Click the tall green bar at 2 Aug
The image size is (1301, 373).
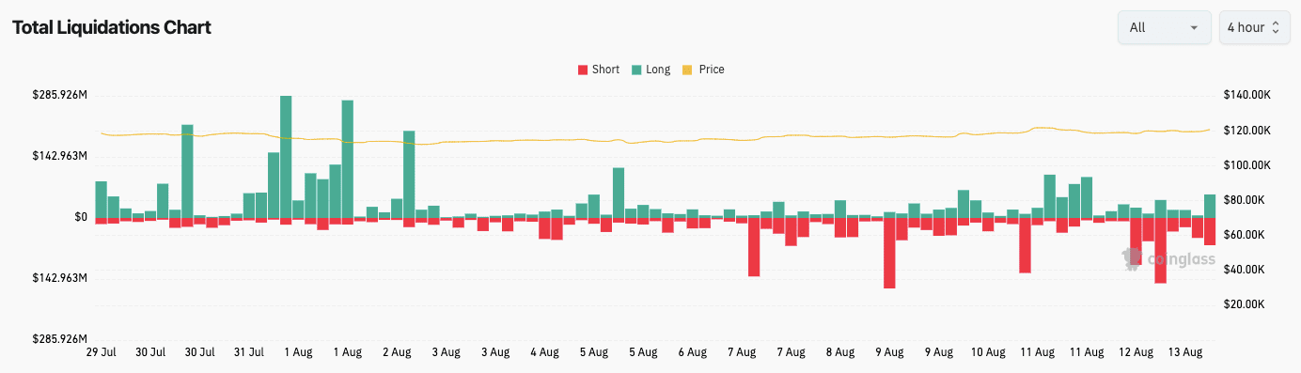409,174
